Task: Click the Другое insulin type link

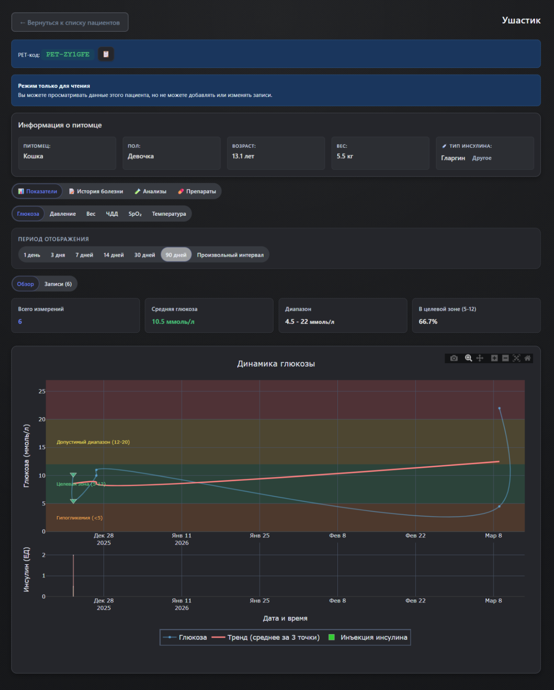Action: pyautogui.click(x=482, y=158)
